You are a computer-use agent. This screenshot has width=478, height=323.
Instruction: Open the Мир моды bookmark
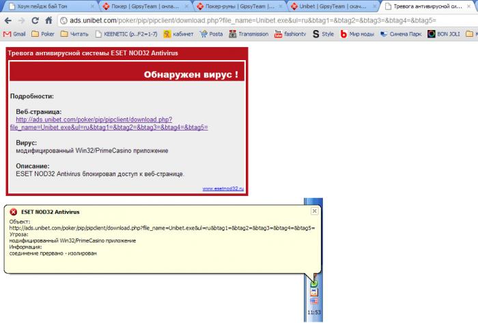[357, 34]
